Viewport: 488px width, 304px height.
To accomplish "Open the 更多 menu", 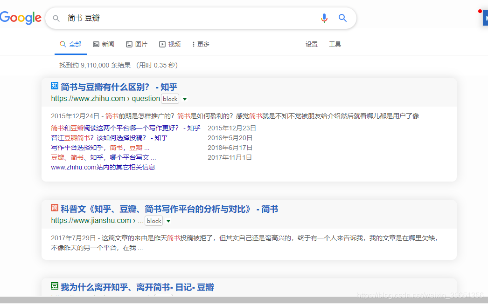I will coord(201,44).
